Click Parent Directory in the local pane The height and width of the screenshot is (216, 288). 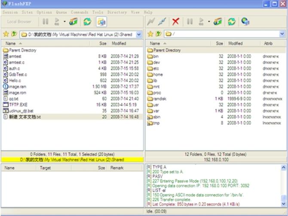point(22,50)
